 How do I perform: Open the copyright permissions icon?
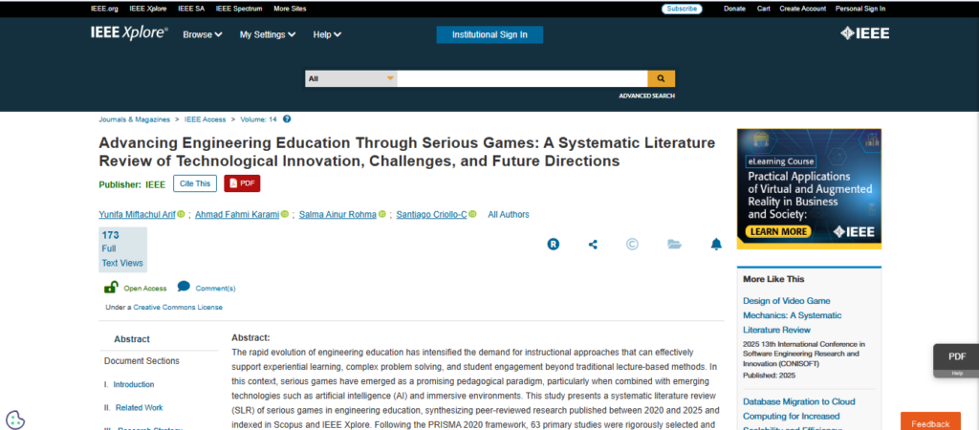[632, 244]
